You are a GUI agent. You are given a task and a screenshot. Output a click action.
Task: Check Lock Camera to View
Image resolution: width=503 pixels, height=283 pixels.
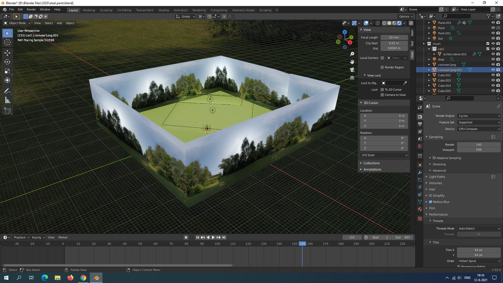click(x=382, y=95)
